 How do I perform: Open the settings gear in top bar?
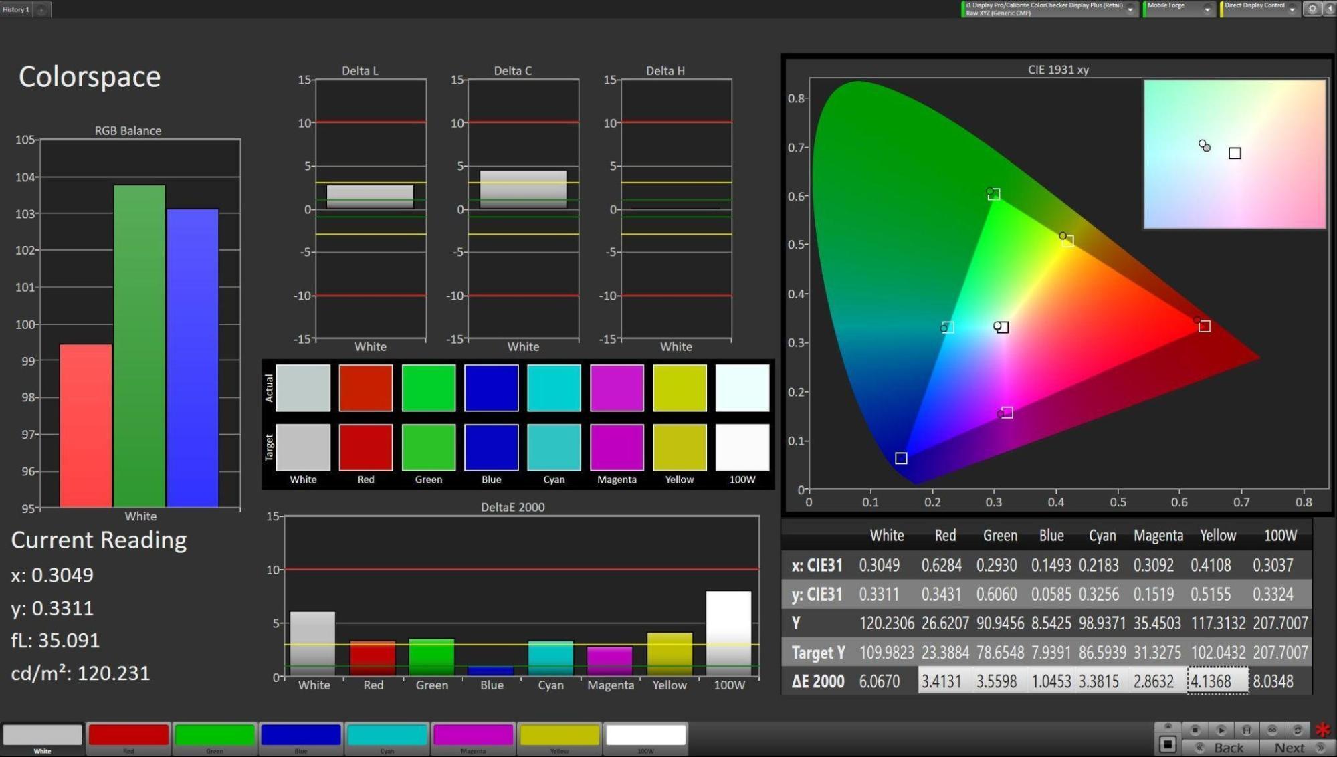1312,9
